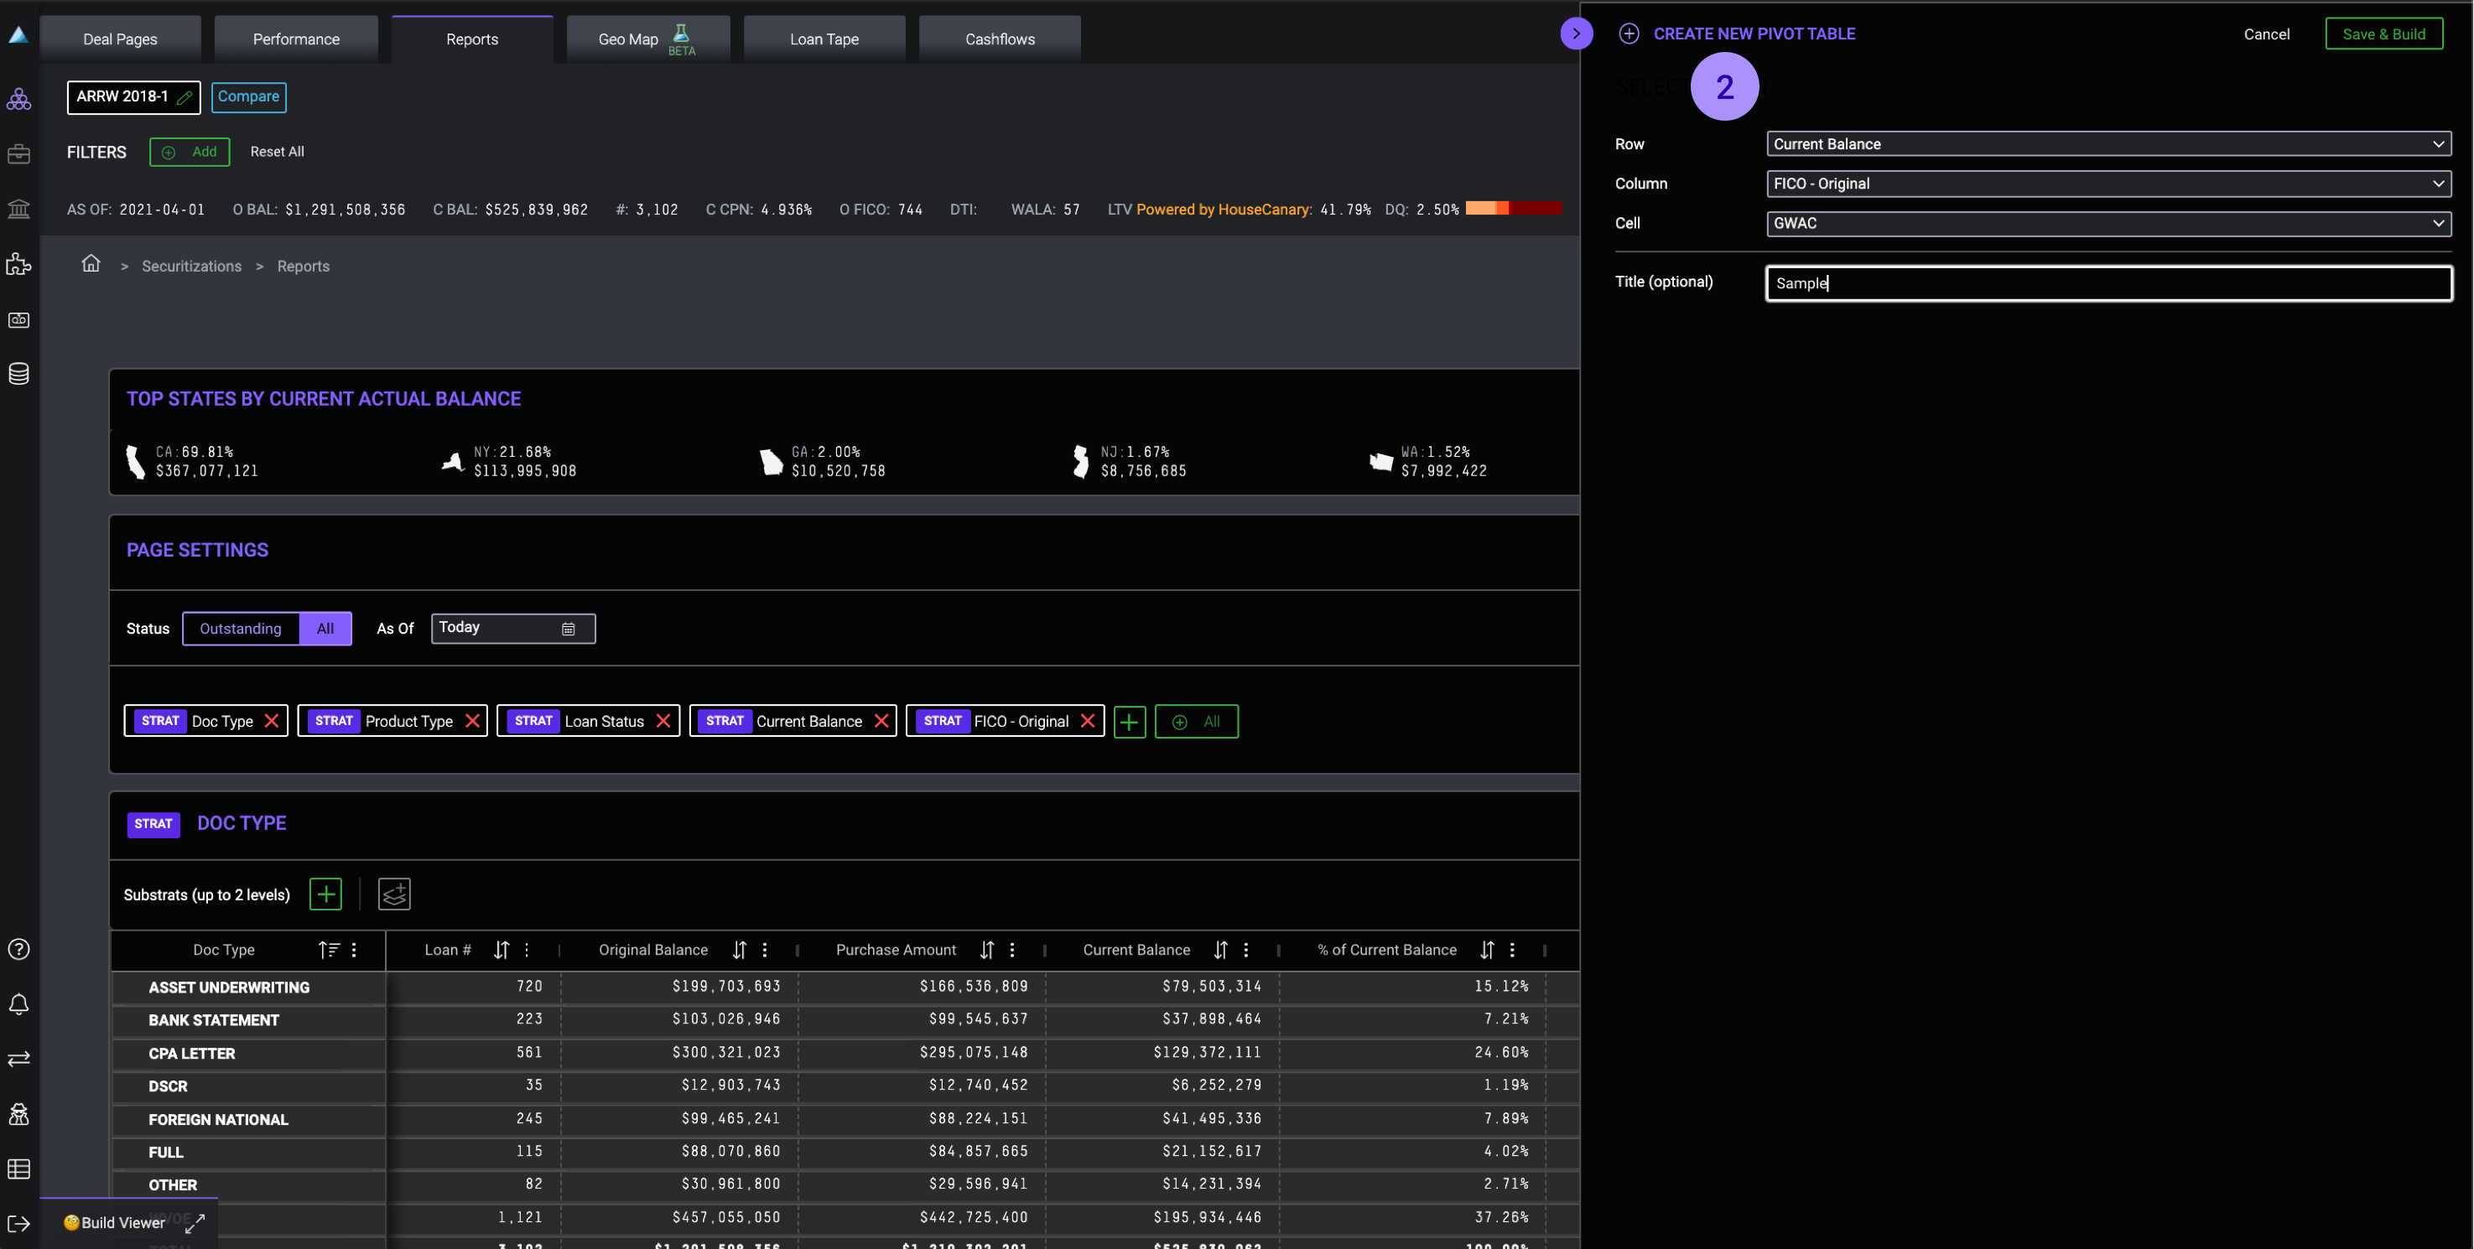The width and height of the screenshot is (2474, 1249).
Task: Click the help question mark icon
Action: [18, 950]
